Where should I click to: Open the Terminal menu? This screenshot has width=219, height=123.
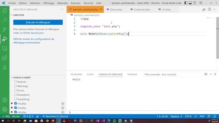tap(88, 3)
